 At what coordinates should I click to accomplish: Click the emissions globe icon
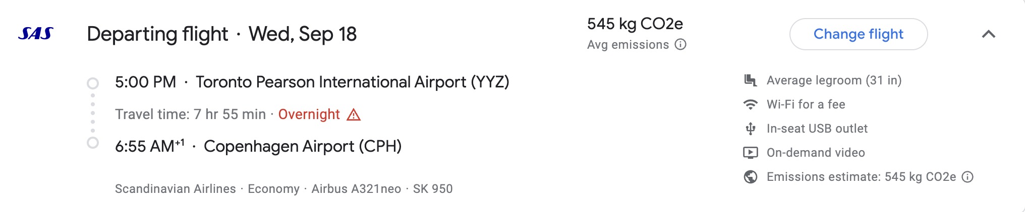(x=751, y=177)
